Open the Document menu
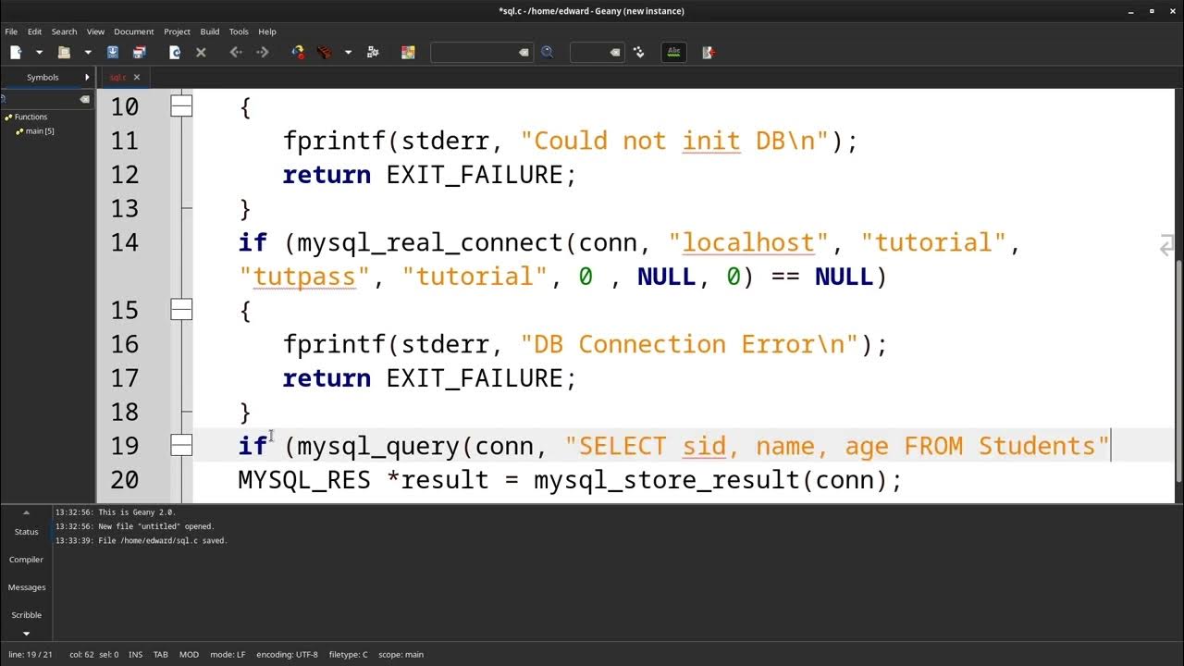1184x666 pixels. [134, 31]
